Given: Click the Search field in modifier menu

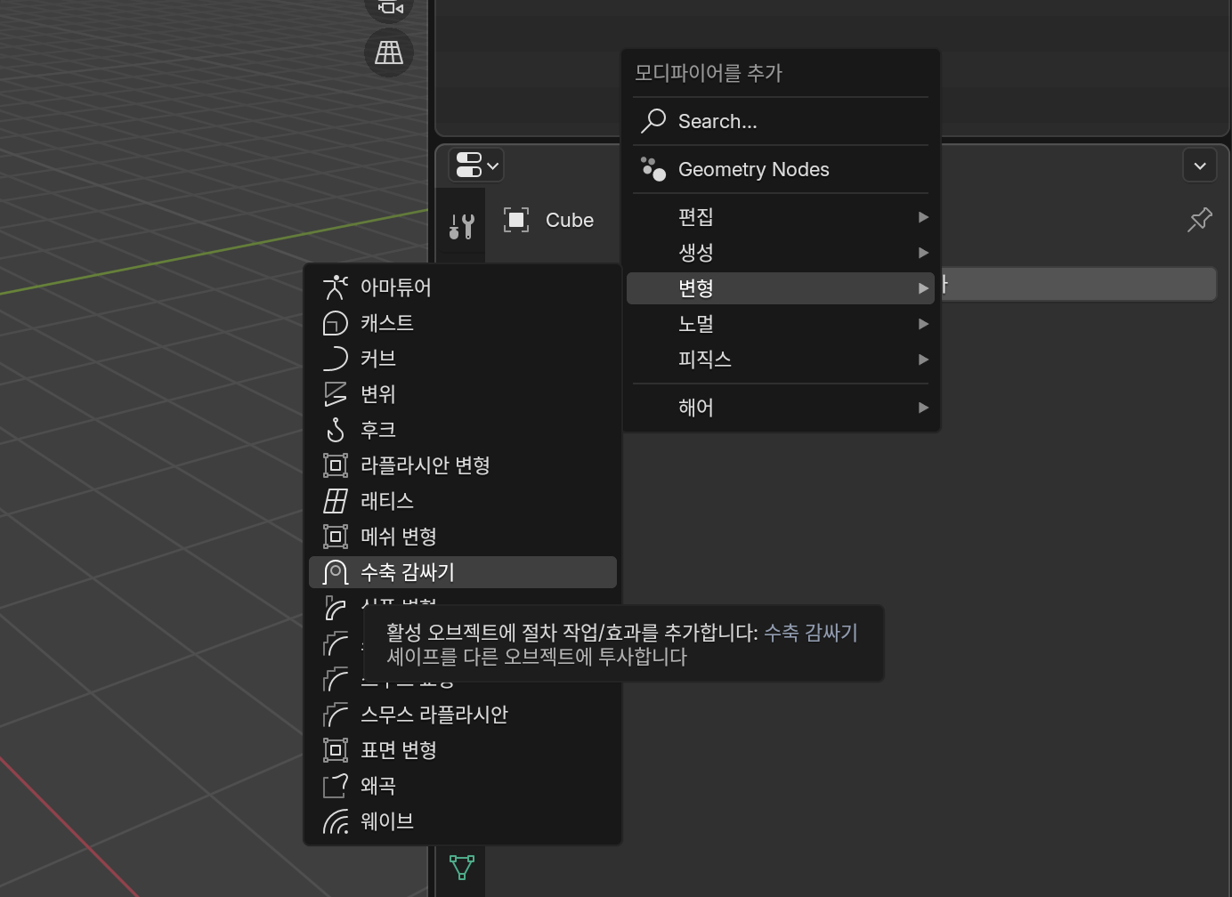Looking at the screenshot, I should click(780, 121).
